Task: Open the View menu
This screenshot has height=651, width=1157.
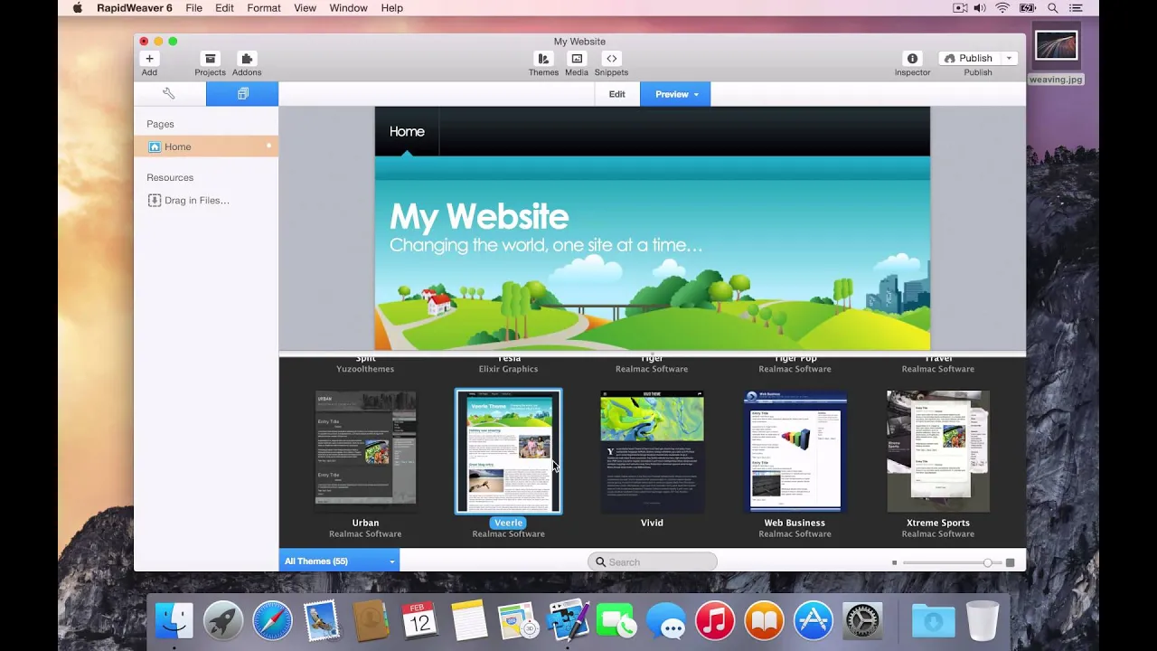Action: click(x=305, y=8)
